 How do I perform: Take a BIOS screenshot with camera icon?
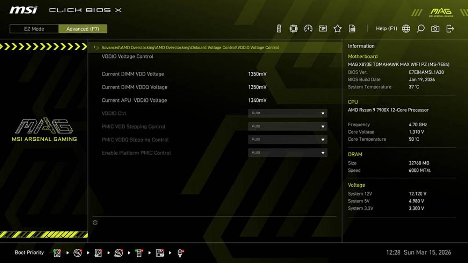click(435, 28)
